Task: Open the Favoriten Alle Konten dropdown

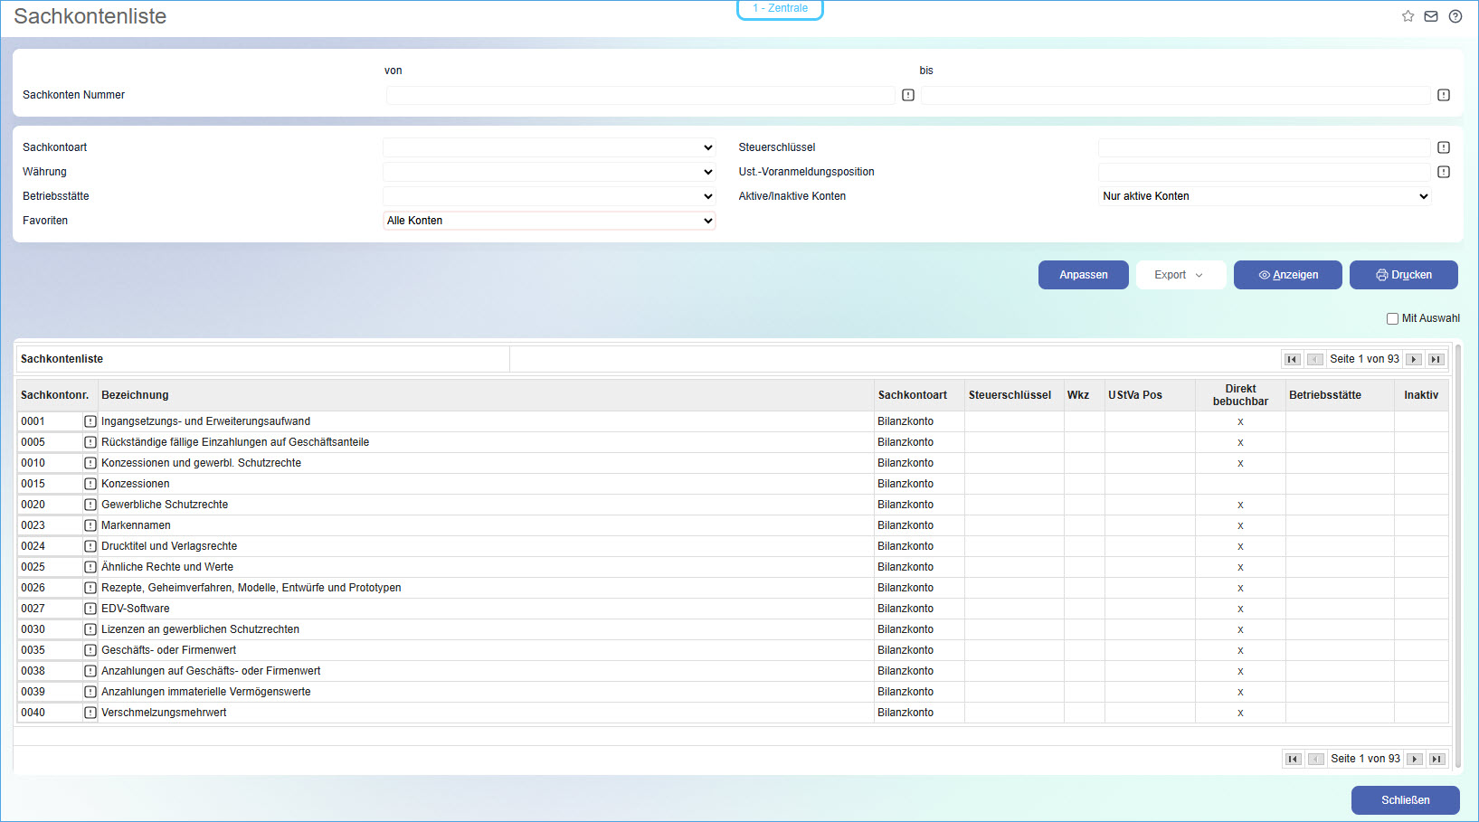Action: click(x=549, y=221)
